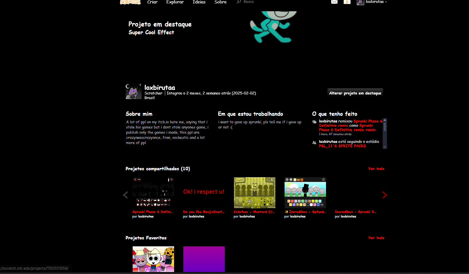Click Alterar projeto em destaque button

click(355, 93)
